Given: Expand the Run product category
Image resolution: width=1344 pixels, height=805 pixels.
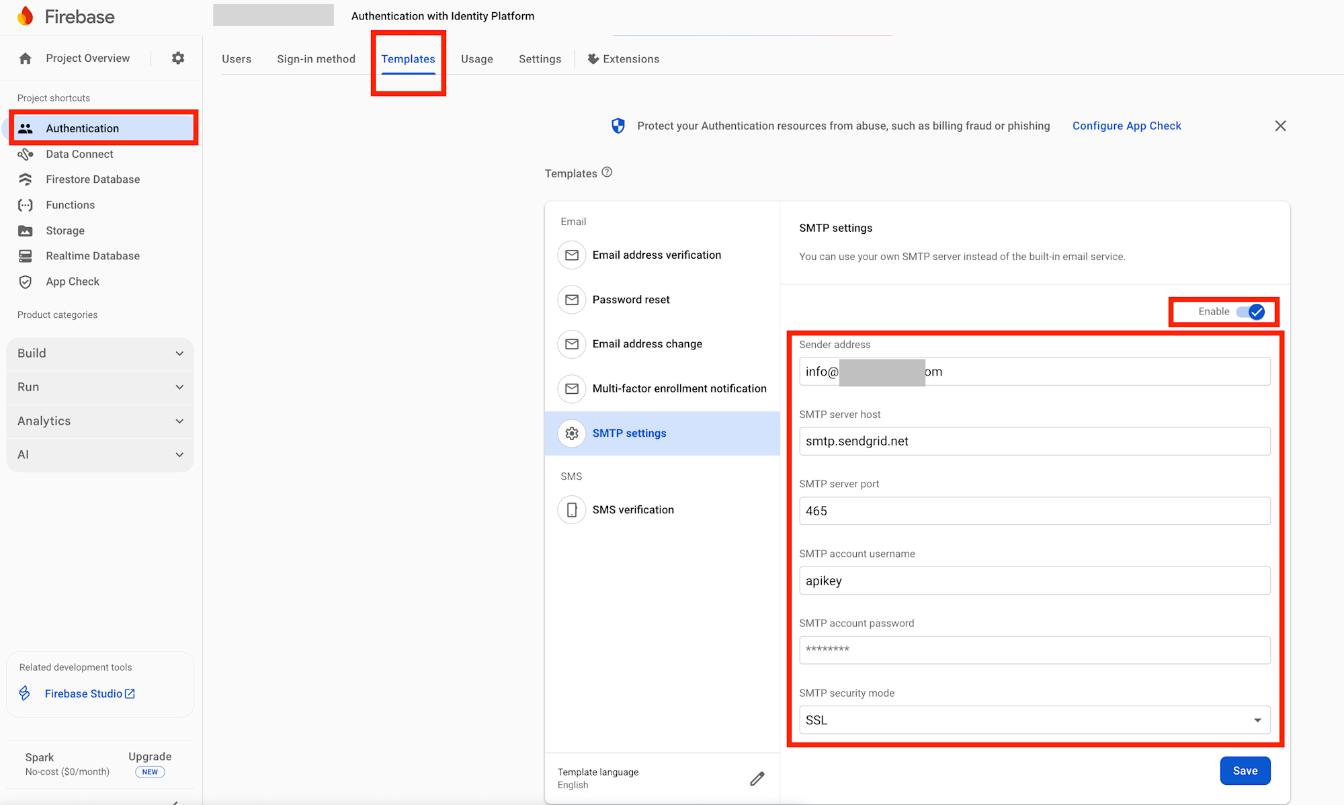Looking at the screenshot, I should [x=100, y=387].
